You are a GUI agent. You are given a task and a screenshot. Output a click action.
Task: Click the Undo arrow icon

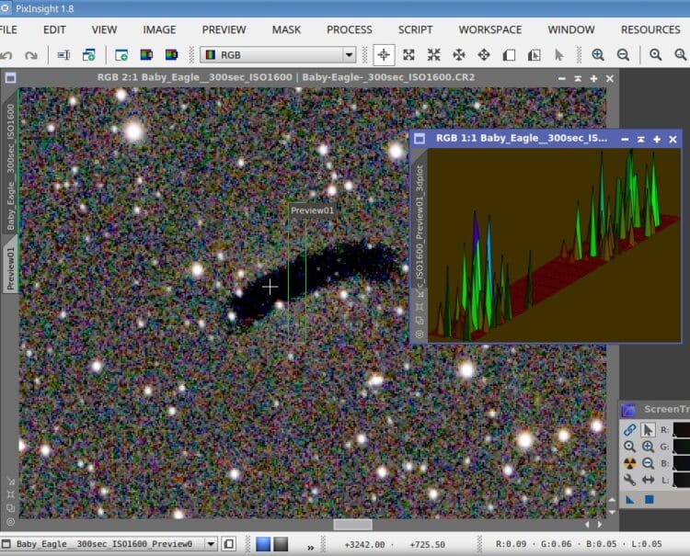tap(6, 55)
